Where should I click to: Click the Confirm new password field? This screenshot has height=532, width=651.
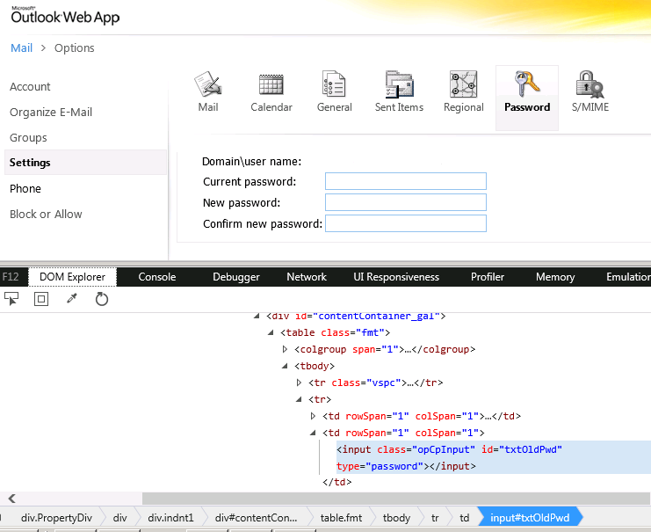tap(406, 223)
